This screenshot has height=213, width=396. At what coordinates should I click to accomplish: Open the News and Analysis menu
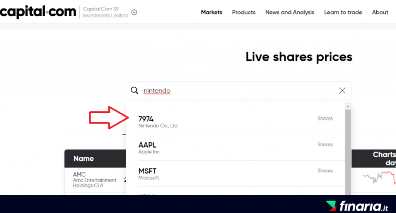click(x=290, y=12)
